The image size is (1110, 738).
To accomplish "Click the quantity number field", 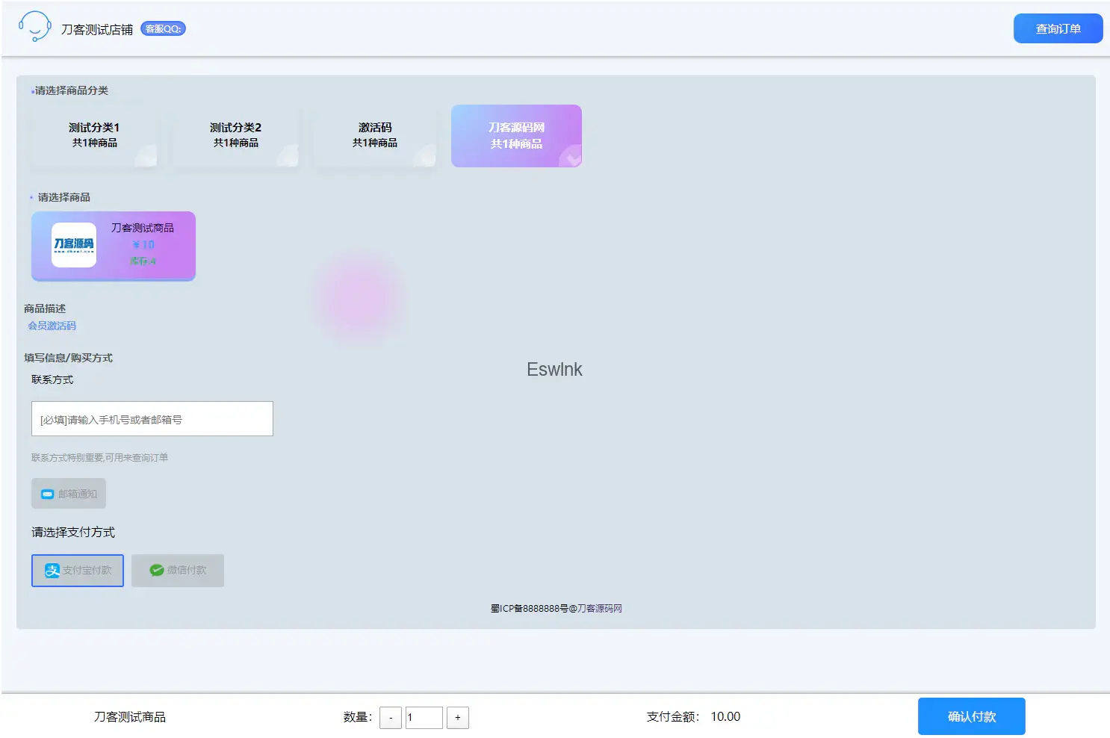I will 424,718.
